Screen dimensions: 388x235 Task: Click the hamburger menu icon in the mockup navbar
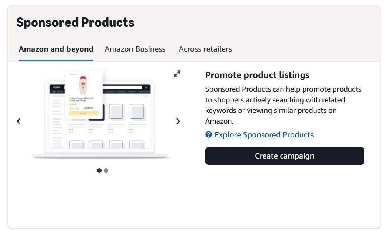[54, 91]
